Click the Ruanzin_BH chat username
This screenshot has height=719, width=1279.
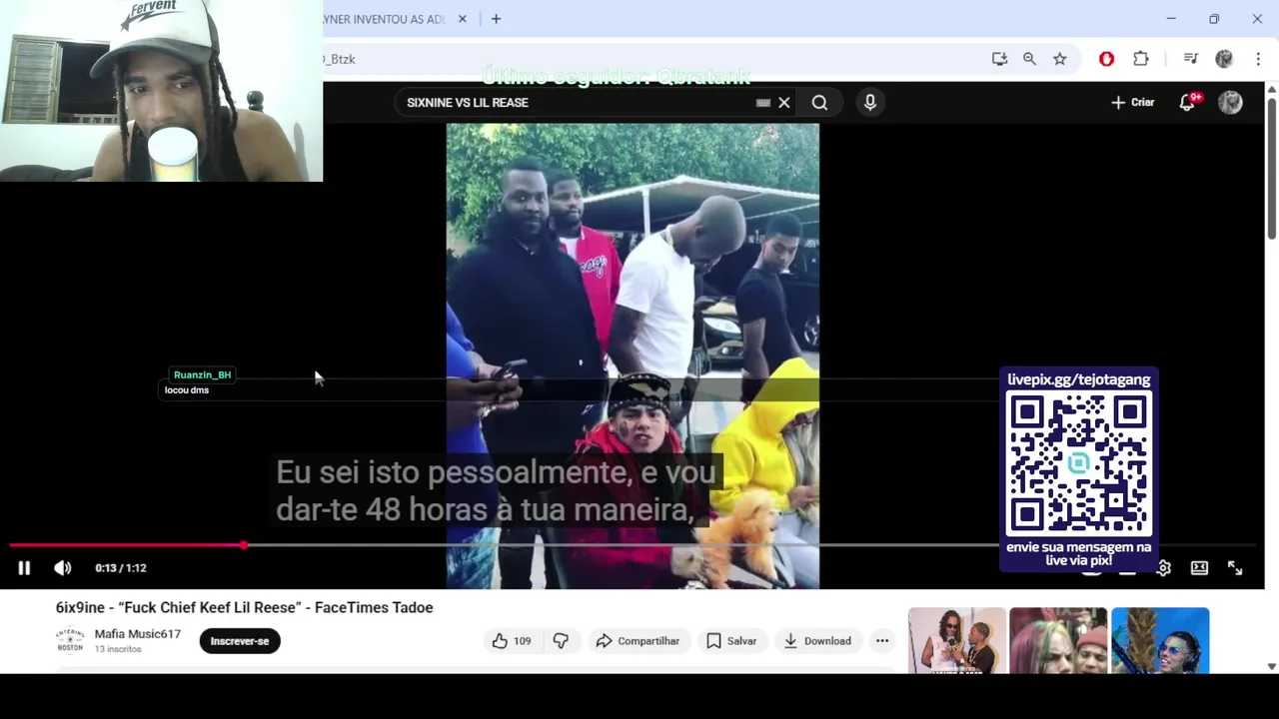point(202,375)
